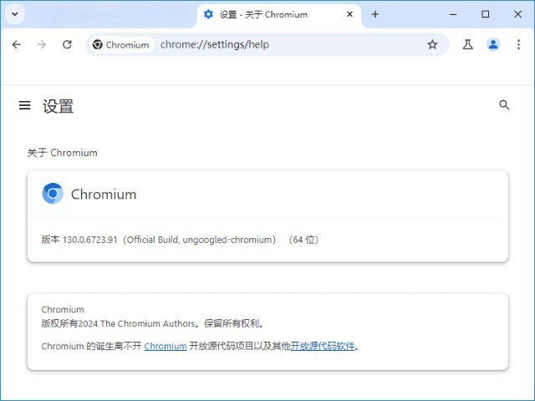
Task: Open the Chrome Labs flask icon
Action: (x=467, y=44)
